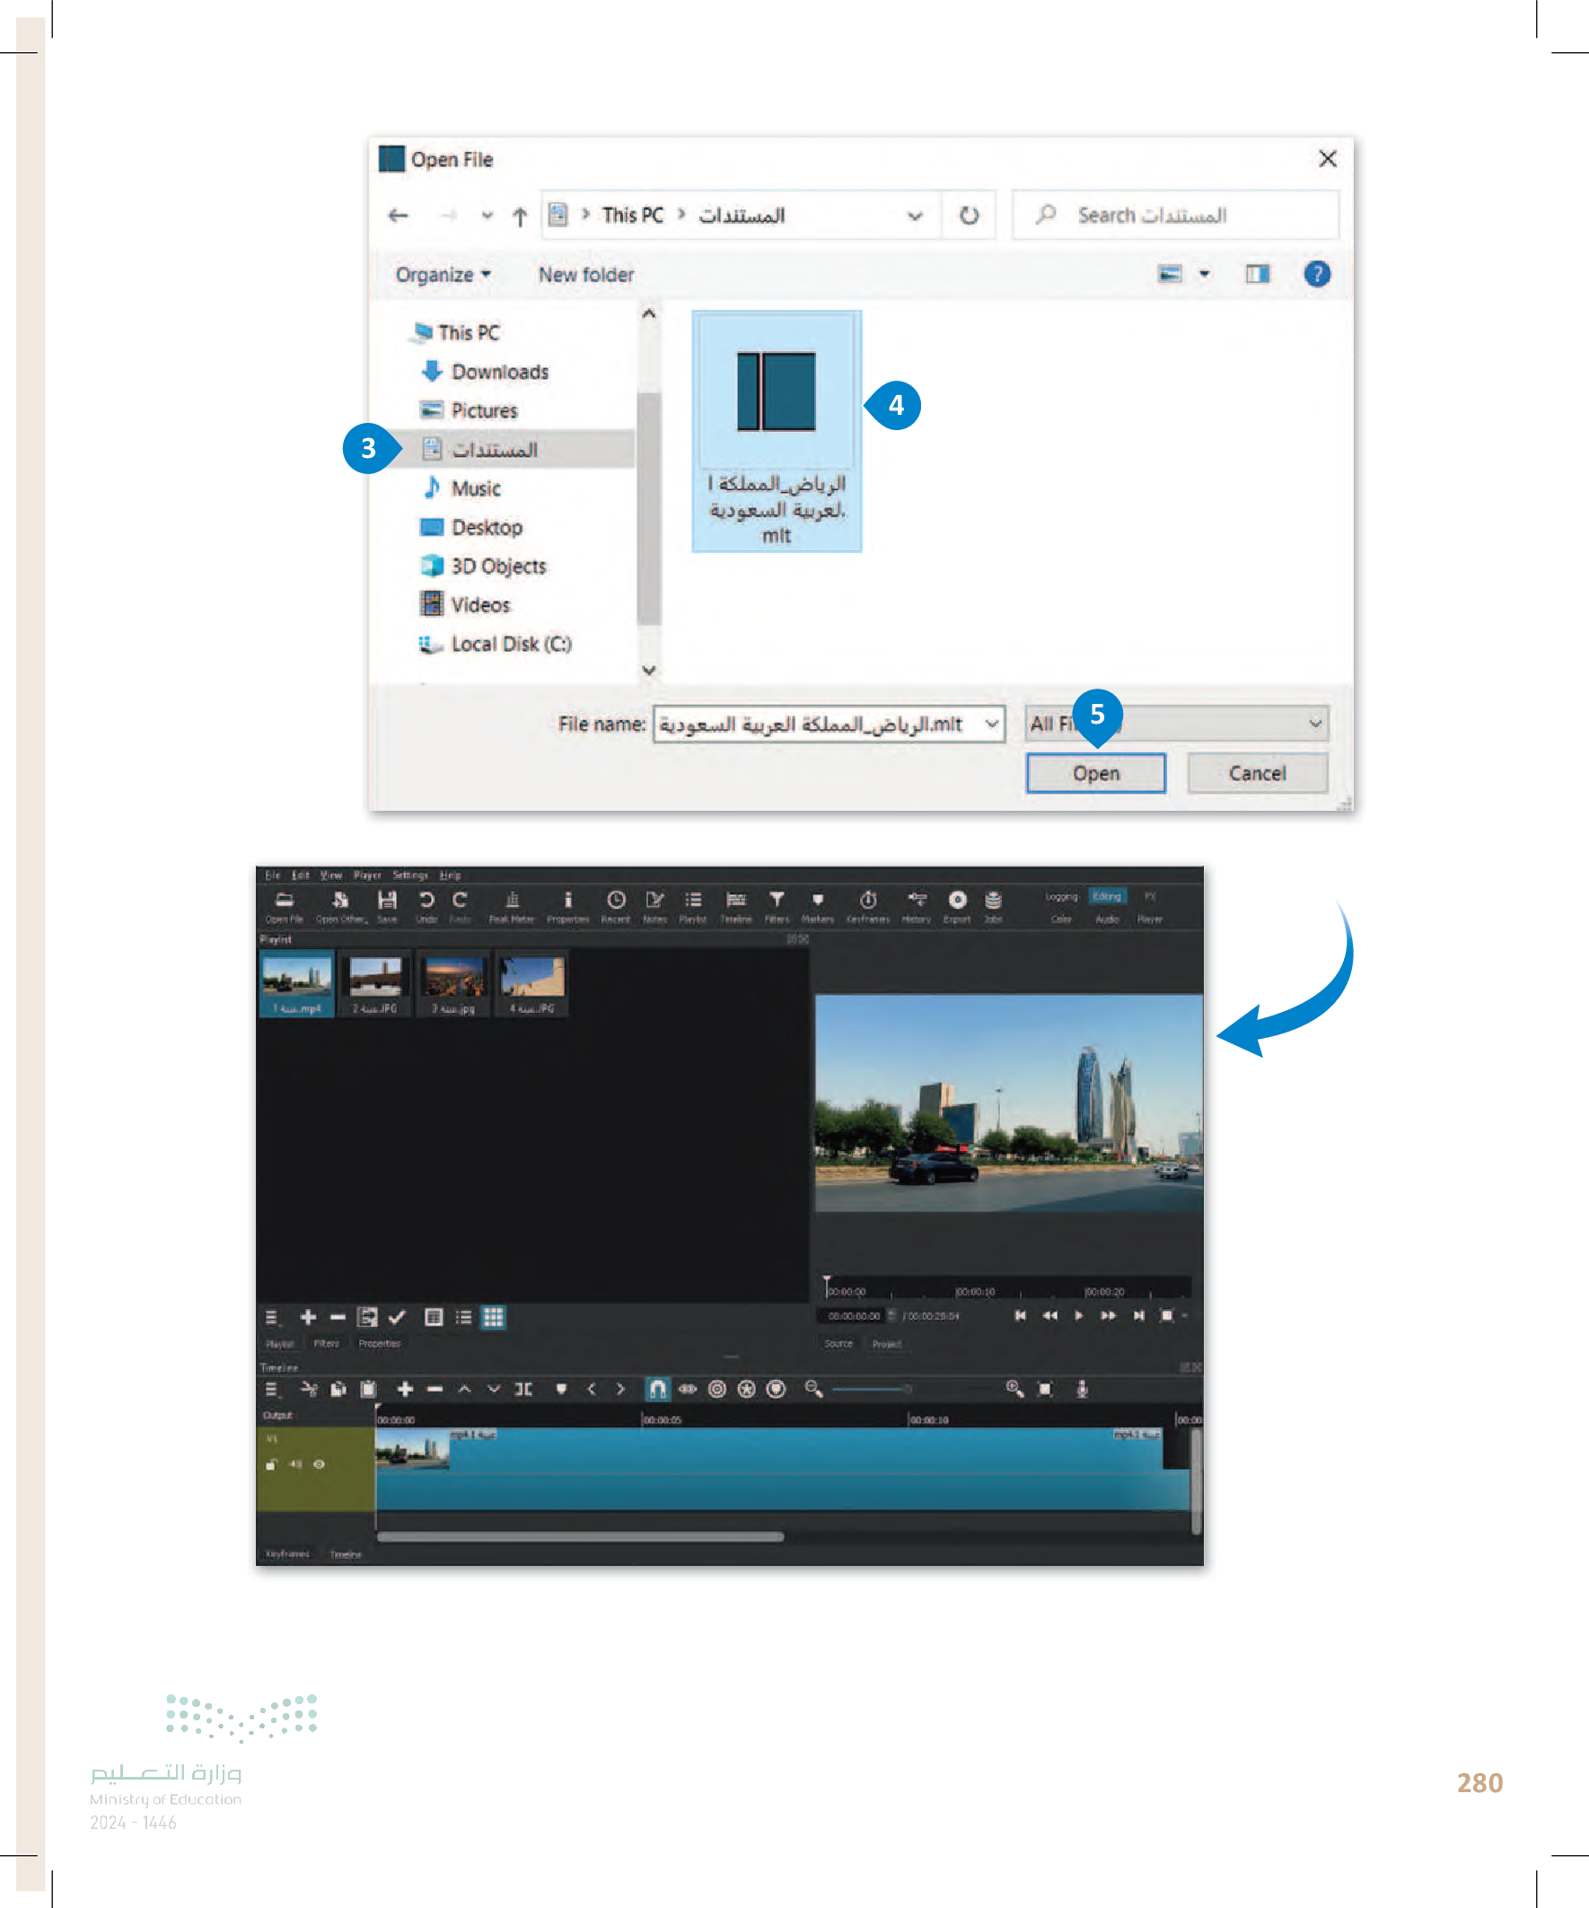Click the timeline zoom slider
1589x1908 pixels.
[x=869, y=1389]
